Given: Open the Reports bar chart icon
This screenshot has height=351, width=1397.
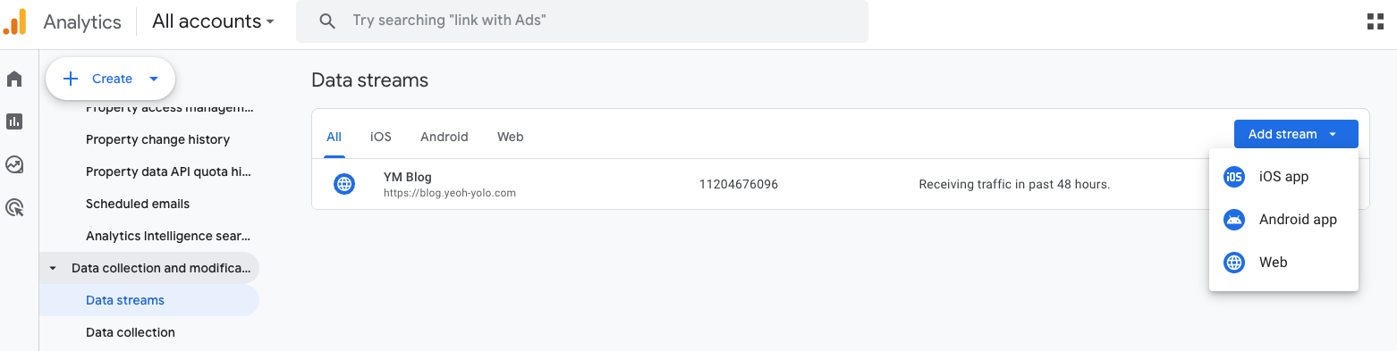Looking at the screenshot, I should 14,121.
